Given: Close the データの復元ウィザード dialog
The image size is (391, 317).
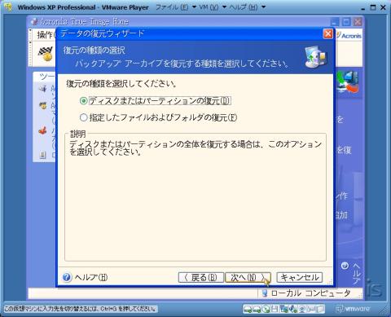Looking at the screenshot, I should 328,33.
